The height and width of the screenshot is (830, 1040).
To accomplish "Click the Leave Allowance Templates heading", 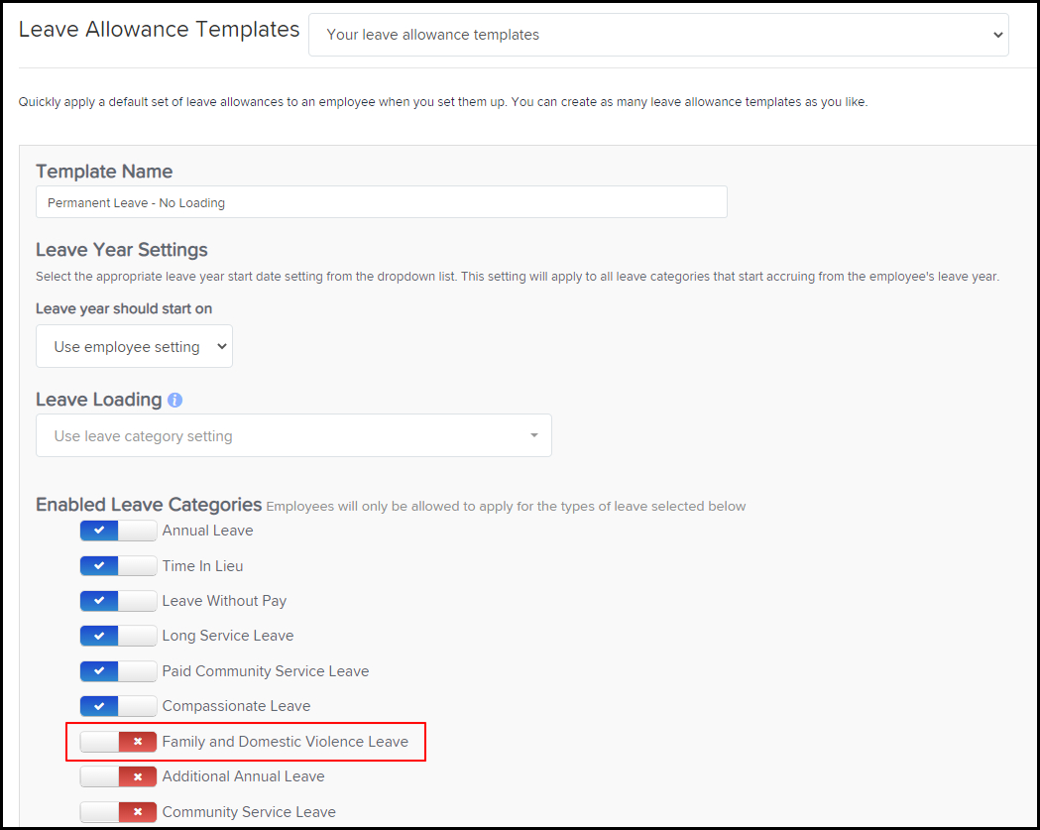I will click(159, 30).
